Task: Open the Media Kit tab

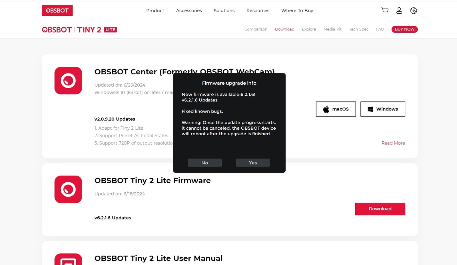Action: click(x=332, y=29)
